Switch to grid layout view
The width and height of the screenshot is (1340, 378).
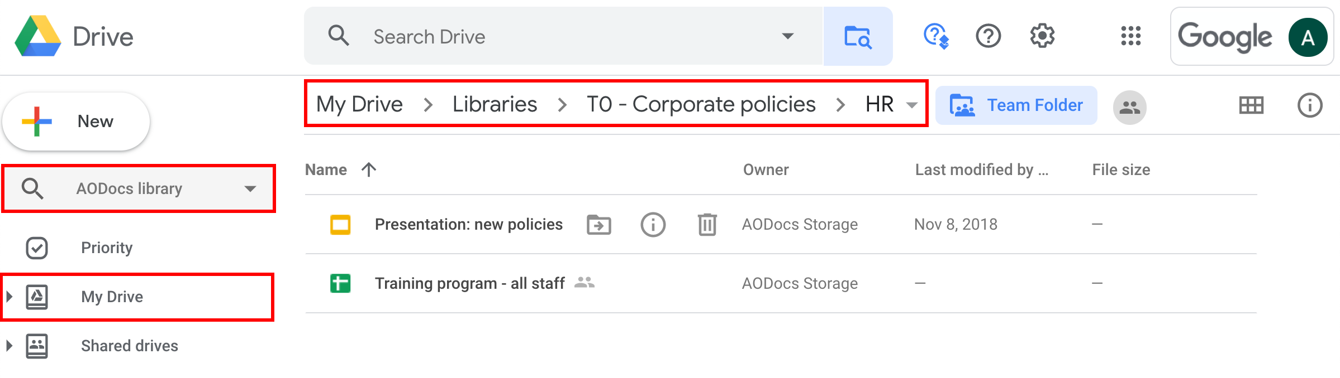pos(1251,105)
